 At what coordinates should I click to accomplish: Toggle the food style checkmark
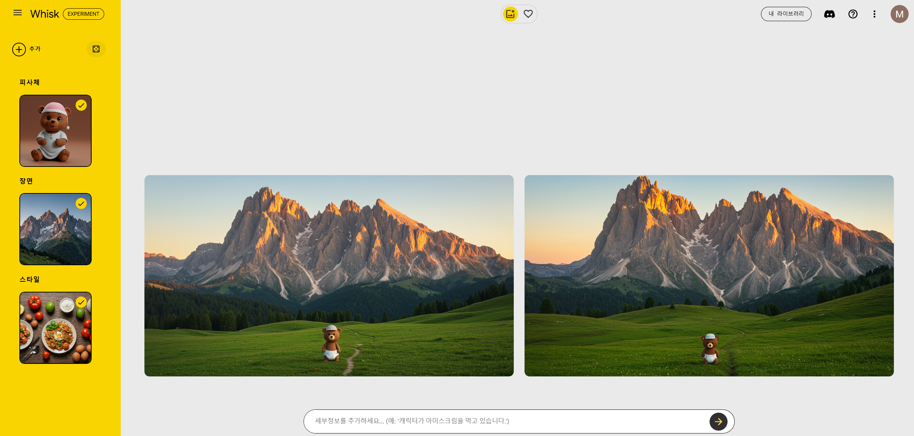click(x=81, y=302)
